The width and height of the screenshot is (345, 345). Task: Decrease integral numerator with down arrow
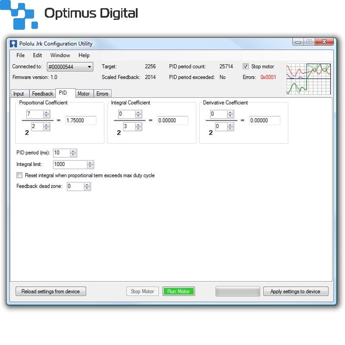coord(138,116)
